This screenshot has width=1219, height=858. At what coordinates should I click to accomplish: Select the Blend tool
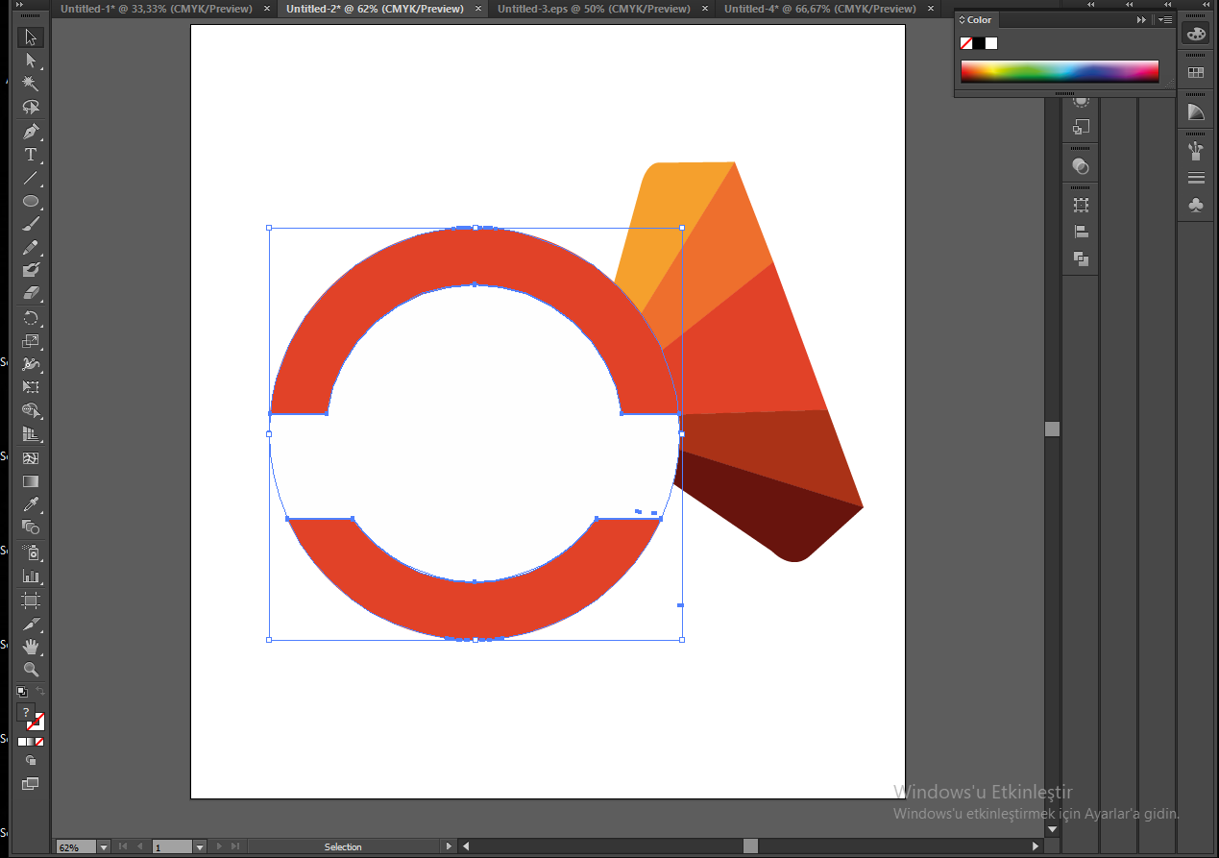click(x=31, y=527)
